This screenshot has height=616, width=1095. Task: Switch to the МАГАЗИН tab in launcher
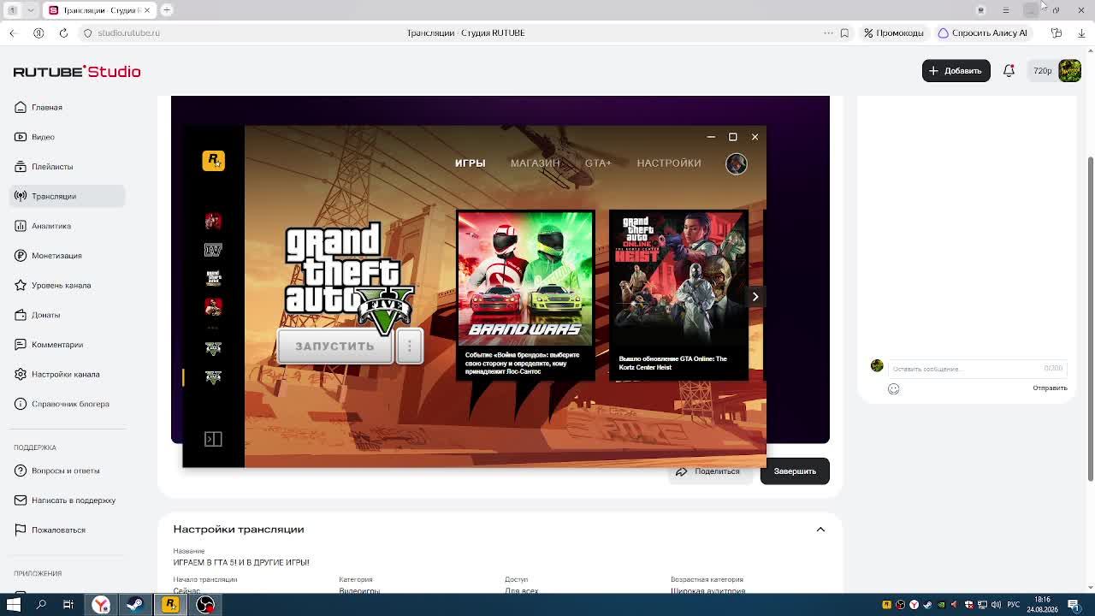[x=536, y=163]
